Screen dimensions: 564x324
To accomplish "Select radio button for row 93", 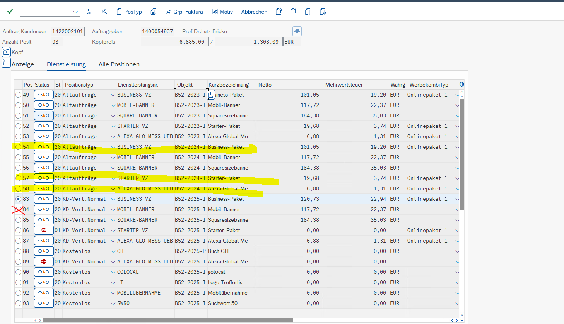I will pos(18,303).
